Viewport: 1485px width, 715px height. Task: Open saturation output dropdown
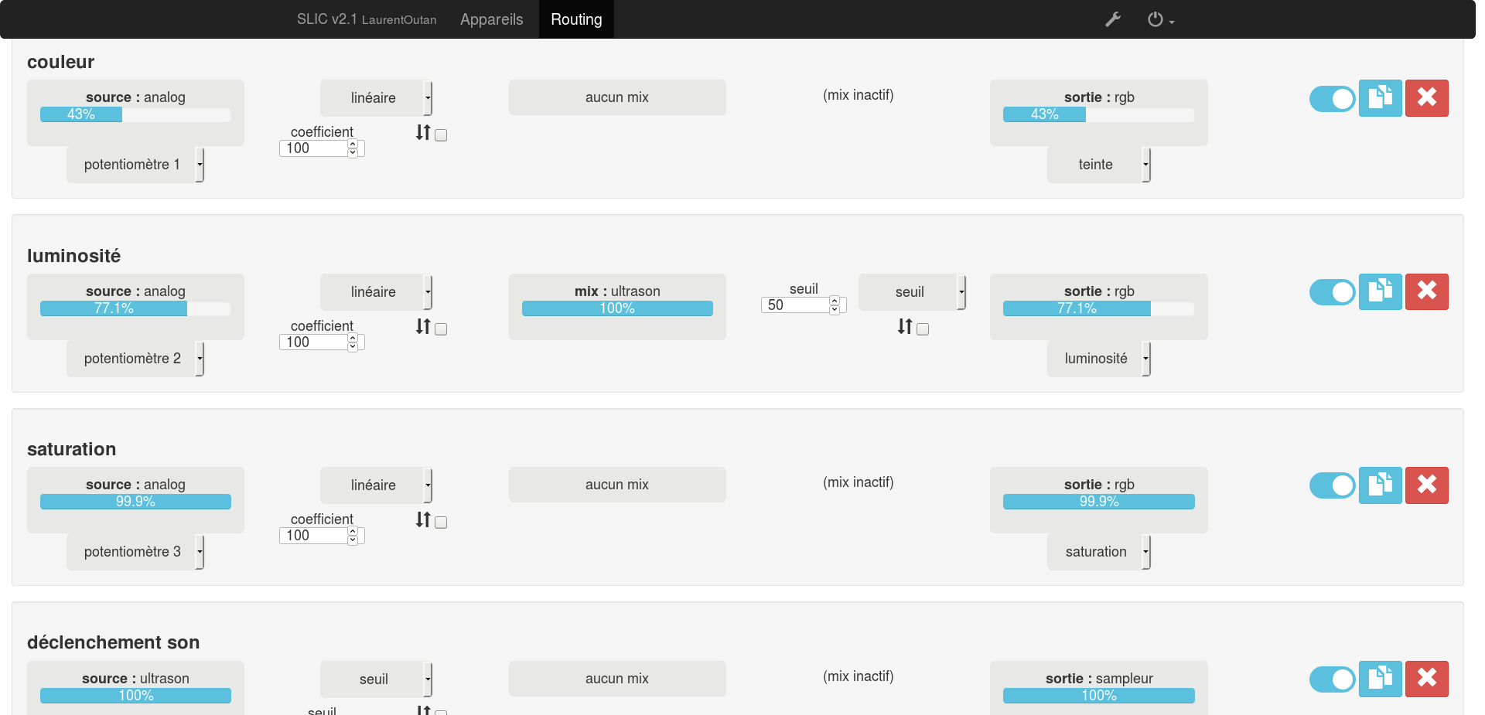click(x=1099, y=552)
